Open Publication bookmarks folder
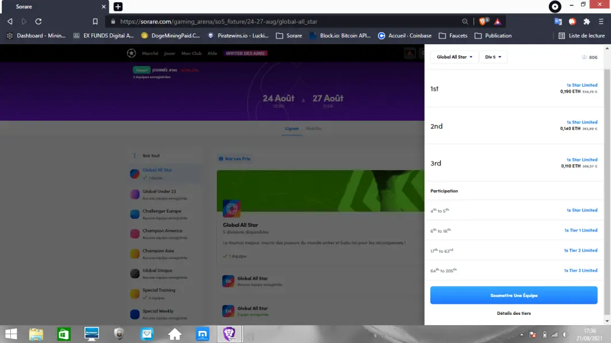This screenshot has height=343, width=611. point(493,36)
